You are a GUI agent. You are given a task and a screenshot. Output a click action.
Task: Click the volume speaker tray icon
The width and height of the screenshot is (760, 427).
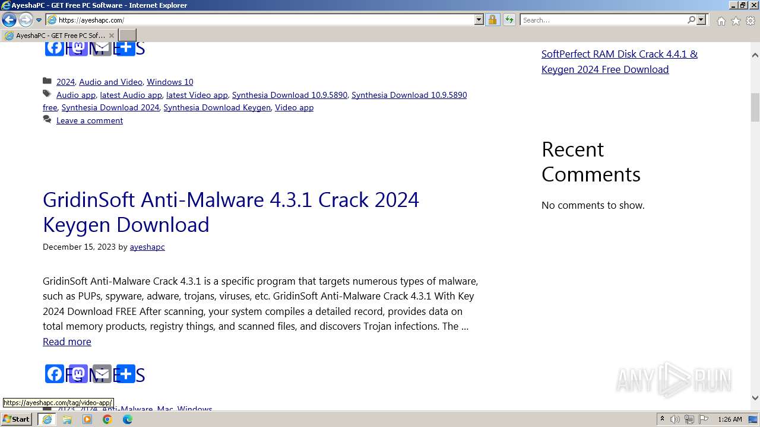675,419
